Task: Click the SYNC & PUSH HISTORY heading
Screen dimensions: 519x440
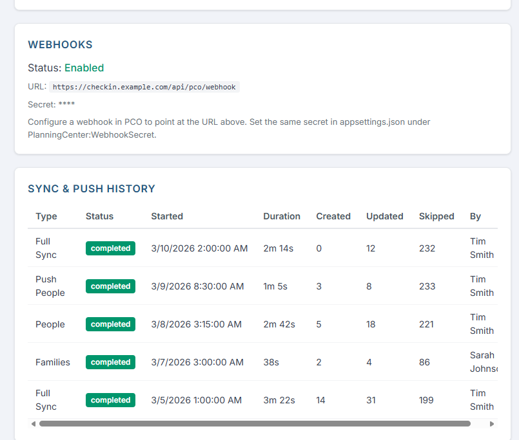Action: pyautogui.click(x=92, y=188)
